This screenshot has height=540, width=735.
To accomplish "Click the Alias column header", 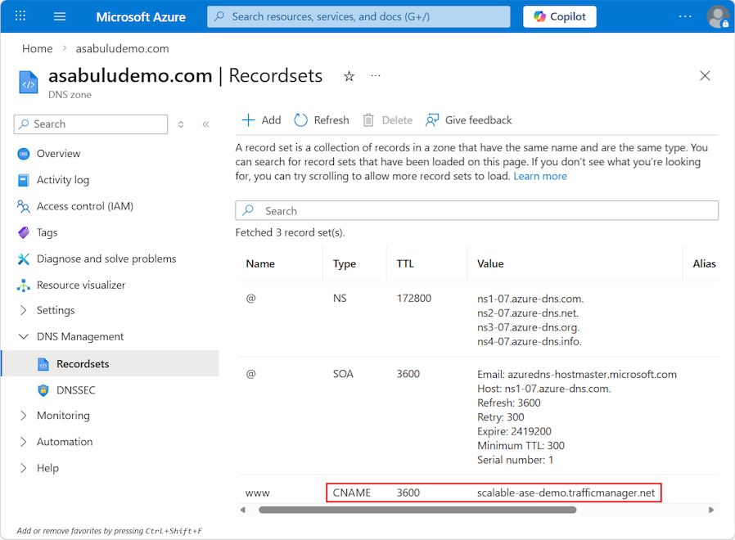I will click(x=704, y=264).
